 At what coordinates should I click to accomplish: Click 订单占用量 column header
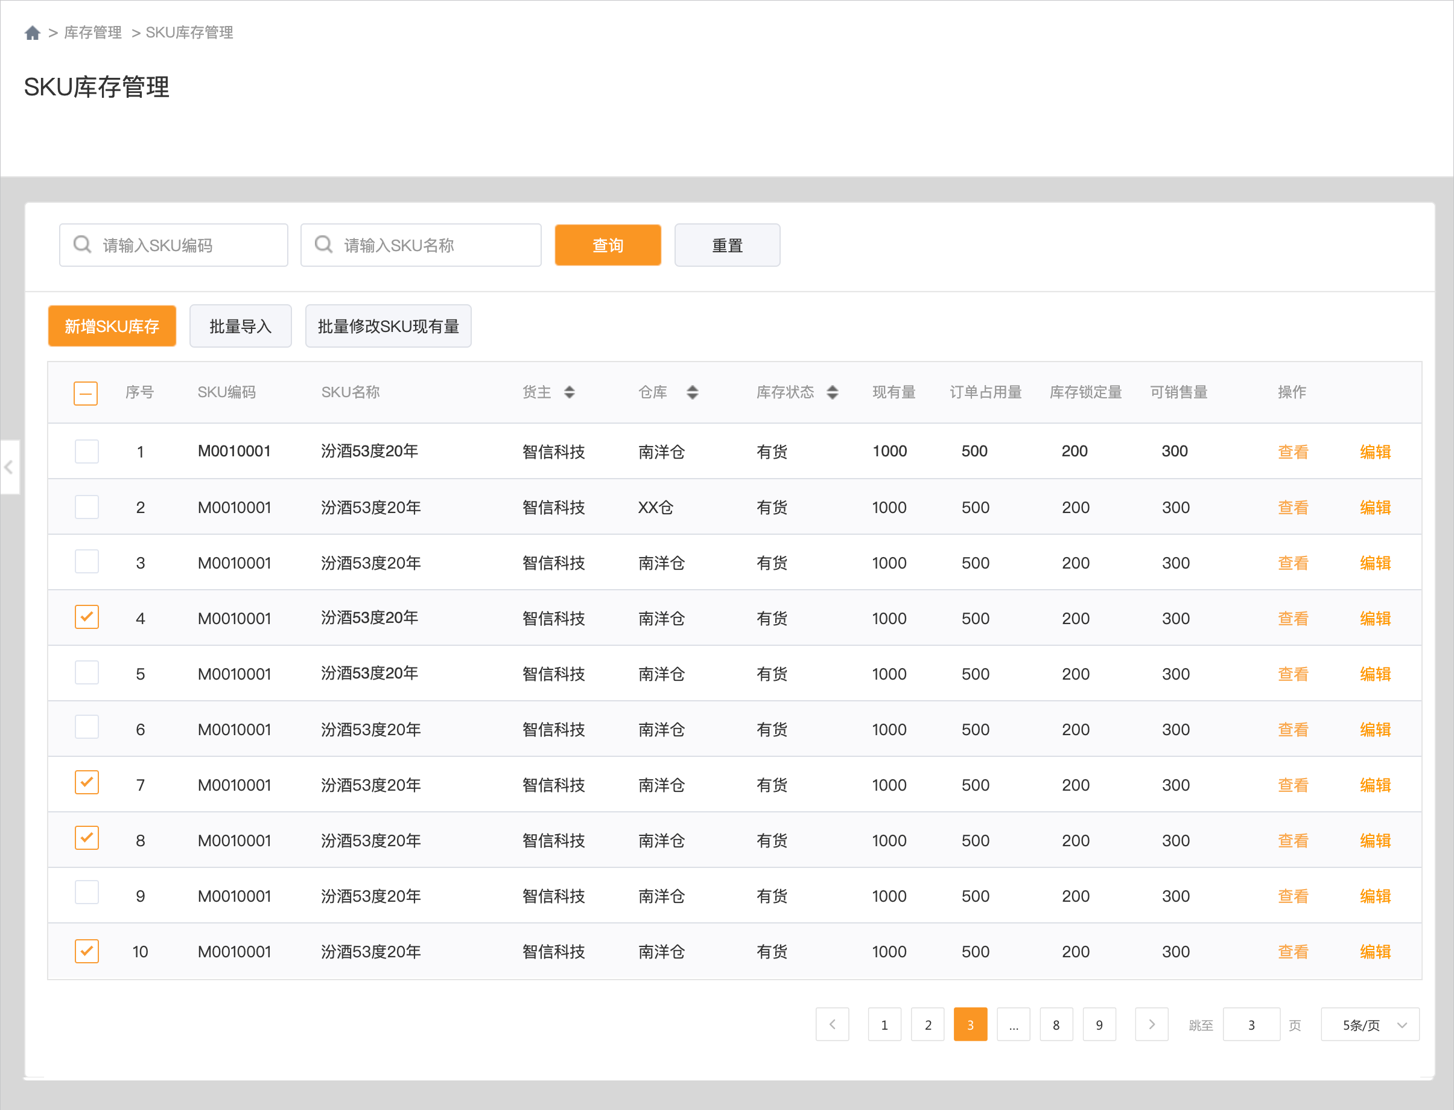[986, 392]
